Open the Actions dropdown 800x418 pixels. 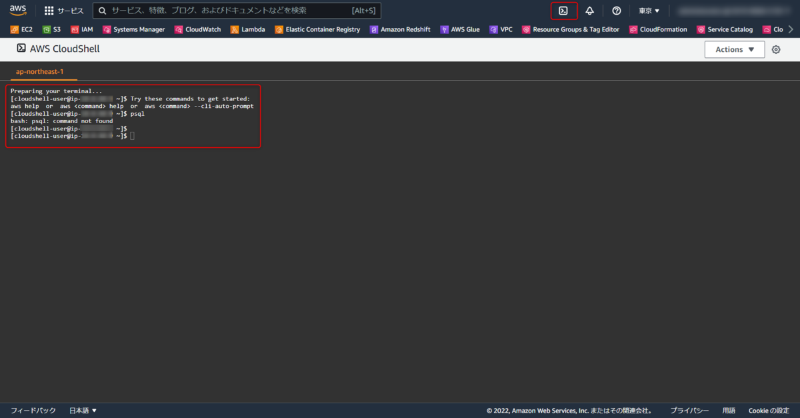pos(735,49)
